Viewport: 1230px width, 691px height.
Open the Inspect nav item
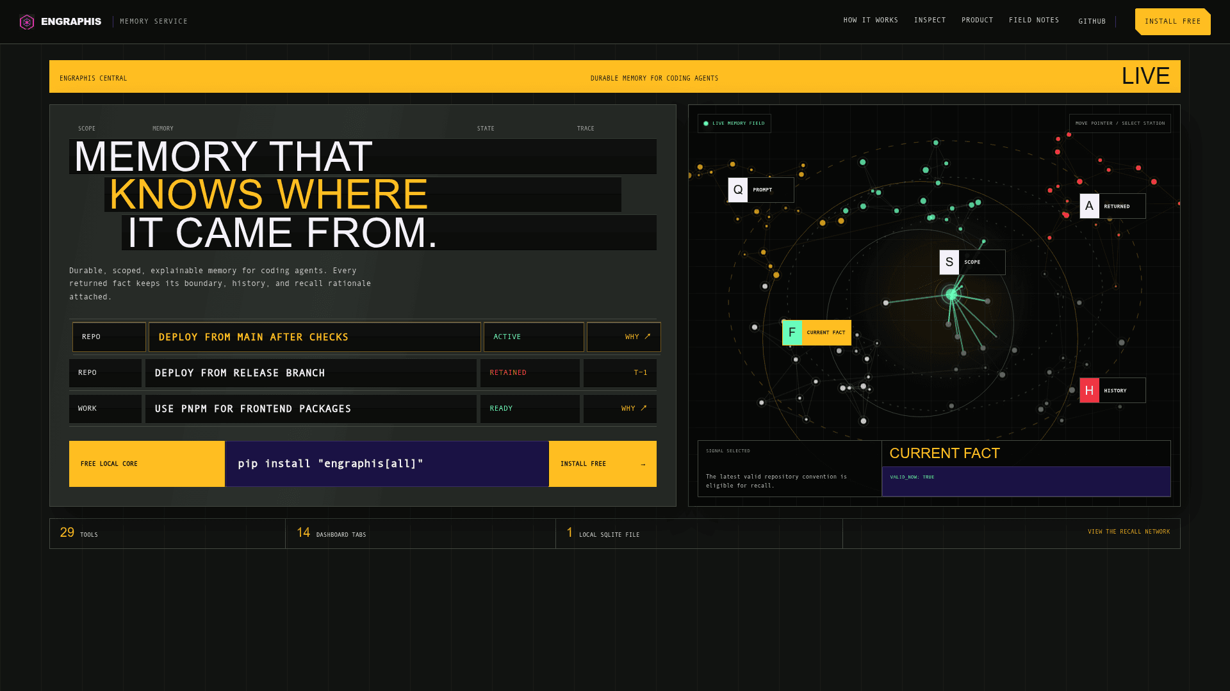point(930,20)
